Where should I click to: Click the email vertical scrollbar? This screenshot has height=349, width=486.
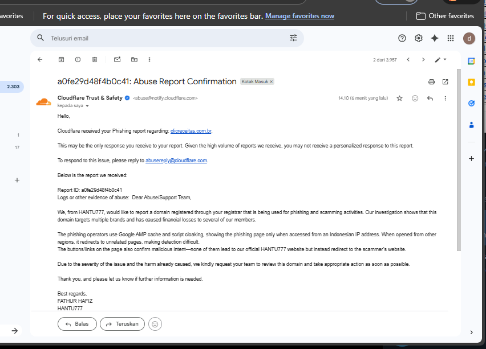tap(459, 160)
